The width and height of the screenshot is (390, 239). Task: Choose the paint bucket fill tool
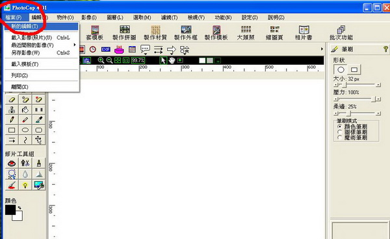(25, 110)
